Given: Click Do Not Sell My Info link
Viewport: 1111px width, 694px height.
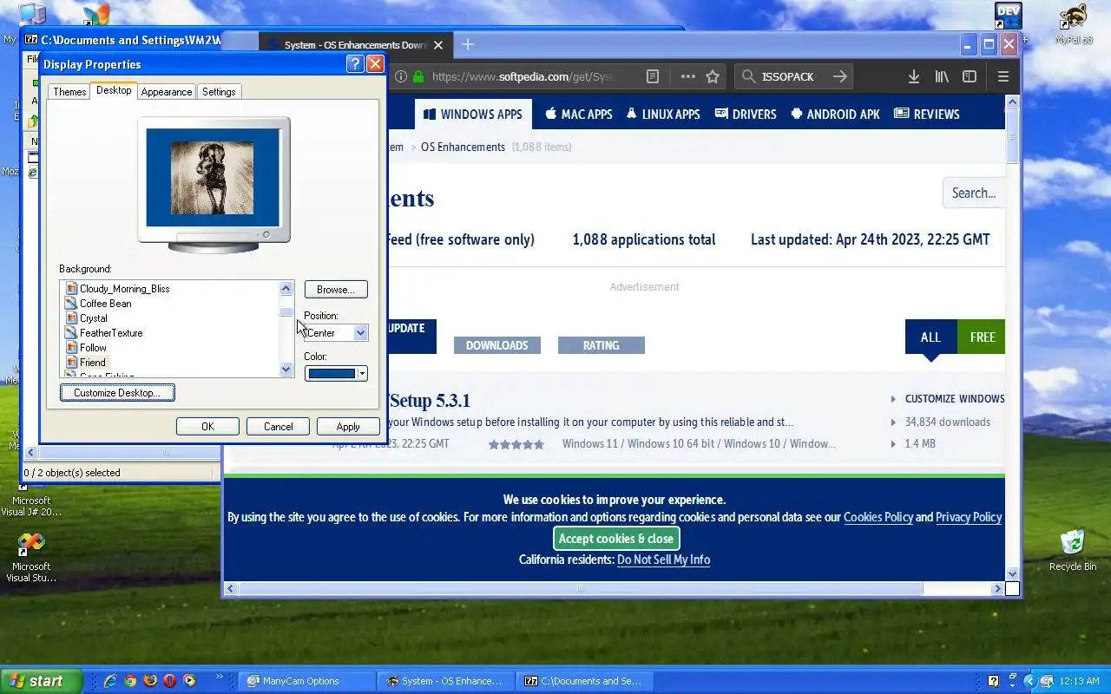Looking at the screenshot, I should tap(664, 560).
